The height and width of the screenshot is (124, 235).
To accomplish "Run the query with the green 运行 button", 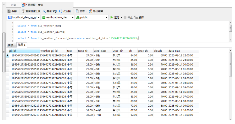I will (x=115, y=17).
